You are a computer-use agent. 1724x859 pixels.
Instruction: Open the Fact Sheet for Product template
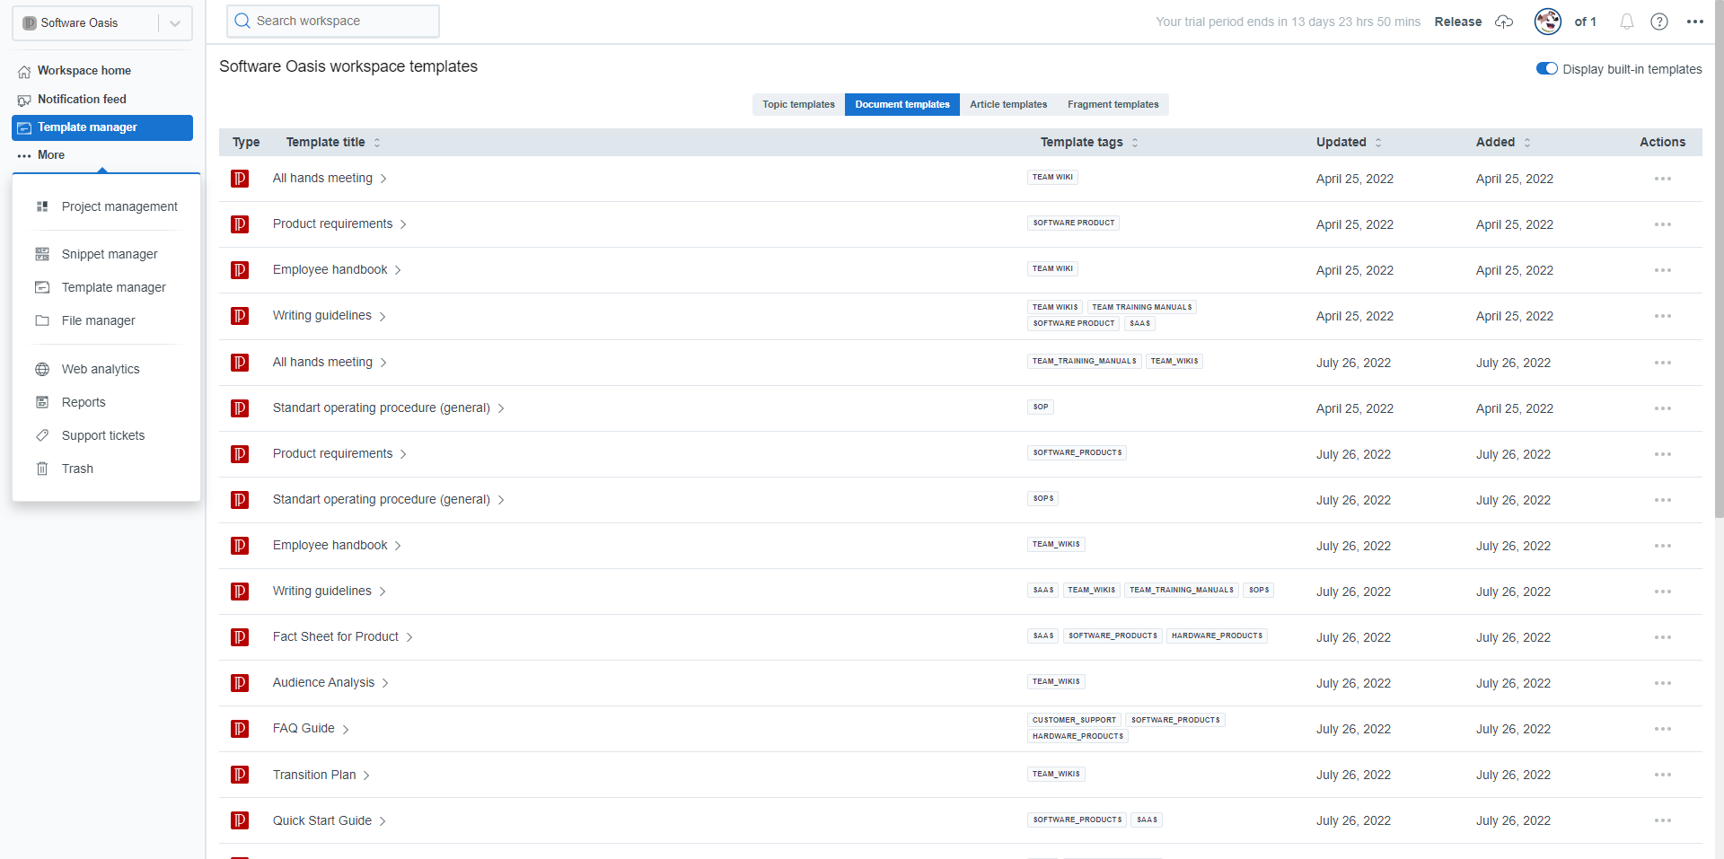(x=336, y=636)
